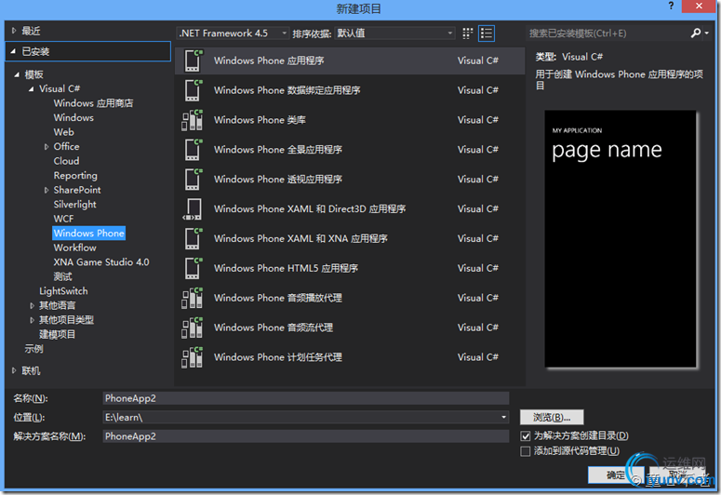Select Windows Phone 类库 template icon
Viewport: 721px width, 495px height.
click(x=193, y=120)
